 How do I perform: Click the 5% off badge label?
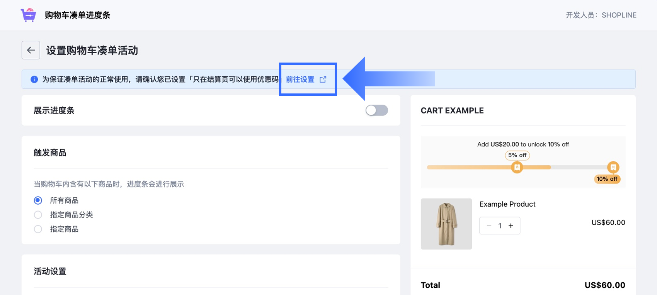pos(517,155)
